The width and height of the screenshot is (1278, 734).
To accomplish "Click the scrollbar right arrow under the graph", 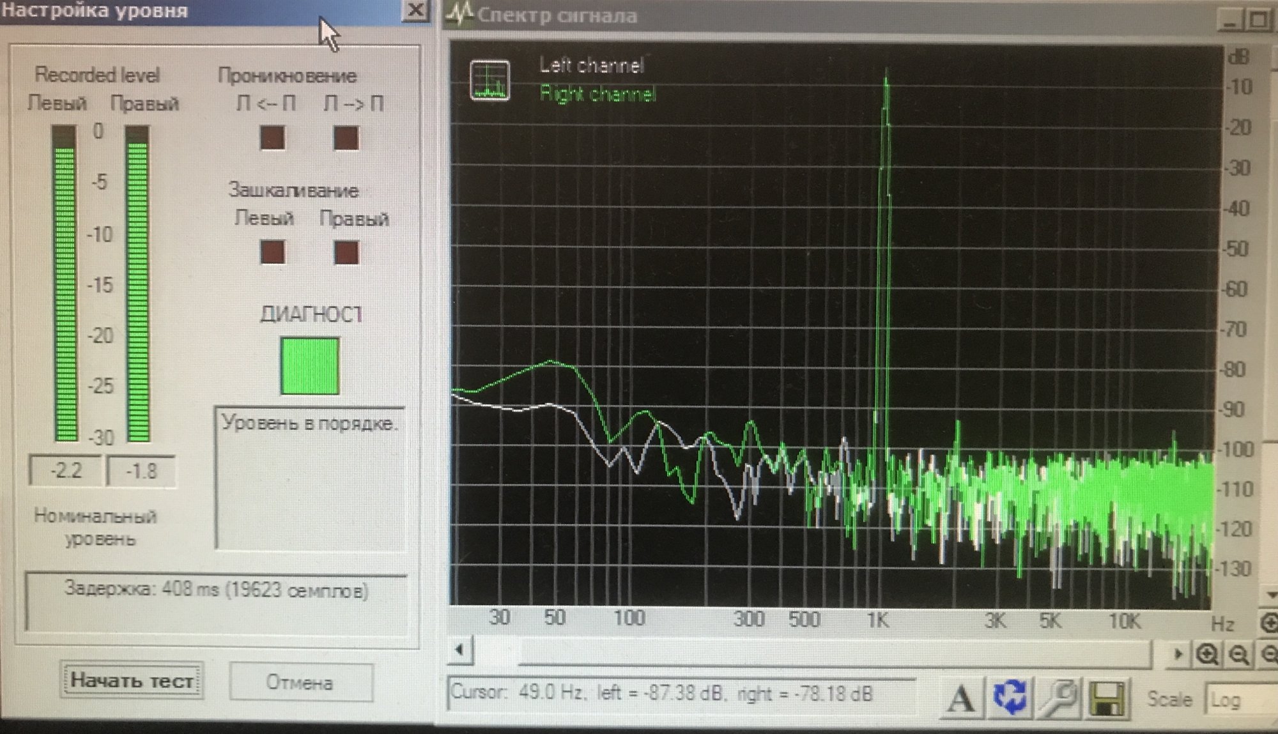I will coord(1178,654).
